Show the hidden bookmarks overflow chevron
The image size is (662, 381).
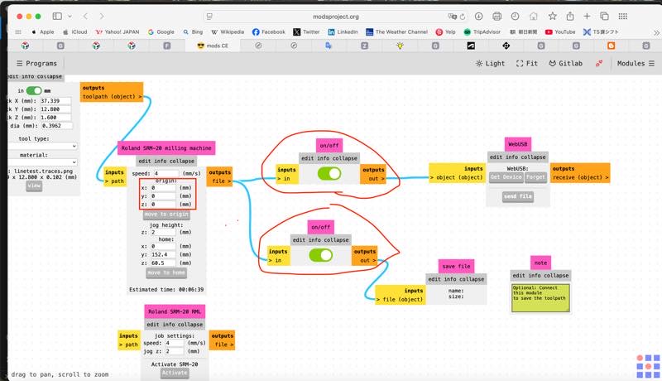coord(656,32)
